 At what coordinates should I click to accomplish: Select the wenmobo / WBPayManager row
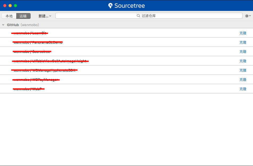coord(127,80)
